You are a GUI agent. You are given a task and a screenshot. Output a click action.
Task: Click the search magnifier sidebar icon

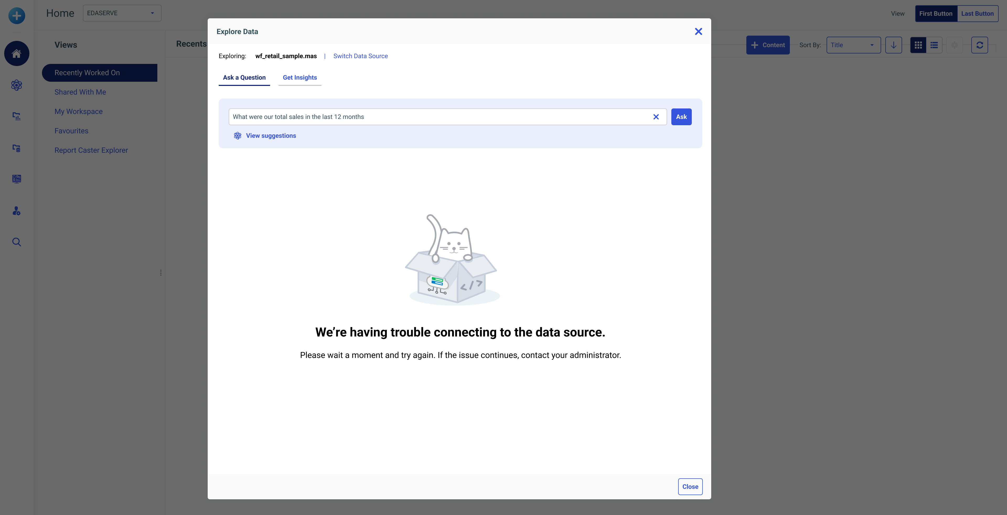pos(17,242)
